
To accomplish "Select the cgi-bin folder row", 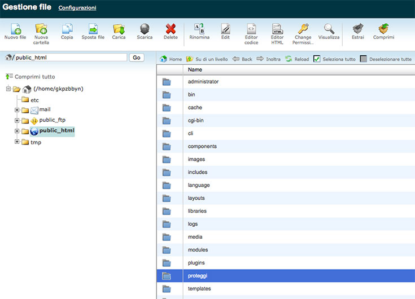I will coord(286,121).
